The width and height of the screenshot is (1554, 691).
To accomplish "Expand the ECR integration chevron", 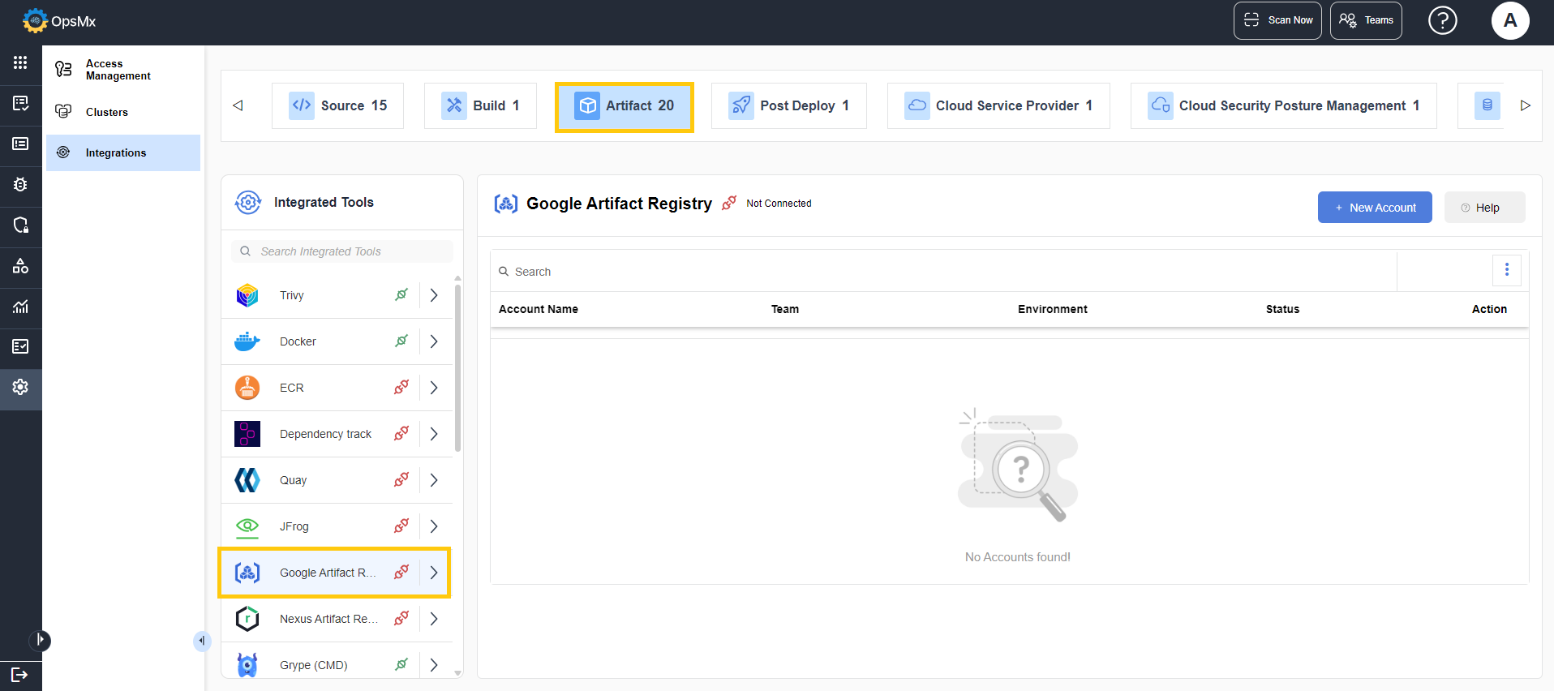I will tap(434, 388).
